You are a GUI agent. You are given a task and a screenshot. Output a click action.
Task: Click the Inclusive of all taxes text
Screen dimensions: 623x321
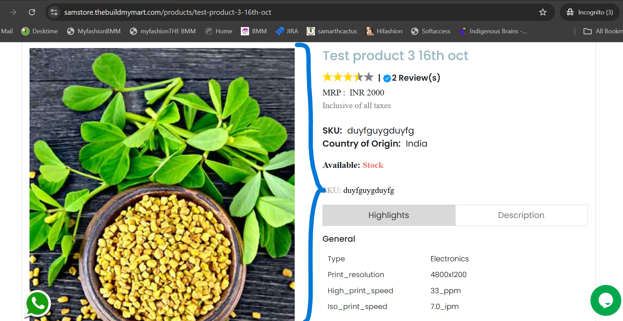[x=356, y=106]
